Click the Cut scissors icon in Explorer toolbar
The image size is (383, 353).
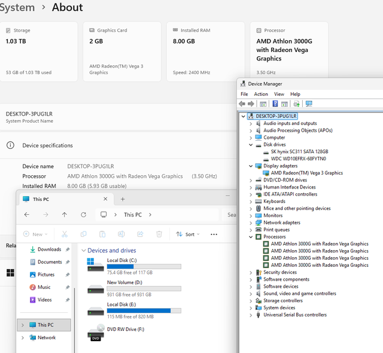point(65,234)
